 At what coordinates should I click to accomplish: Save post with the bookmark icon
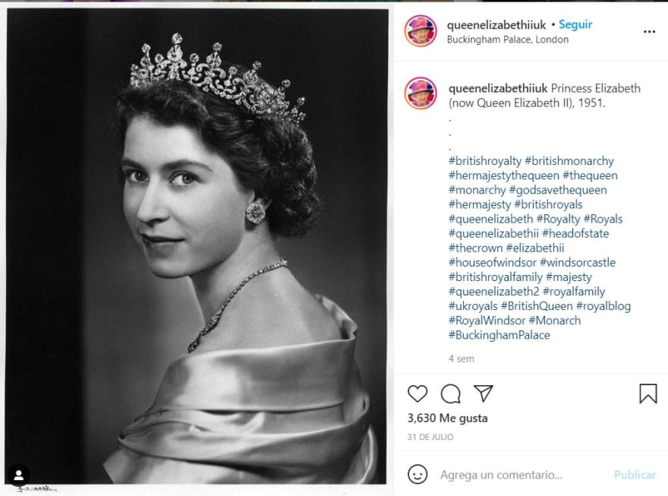(x=648, y=393)
